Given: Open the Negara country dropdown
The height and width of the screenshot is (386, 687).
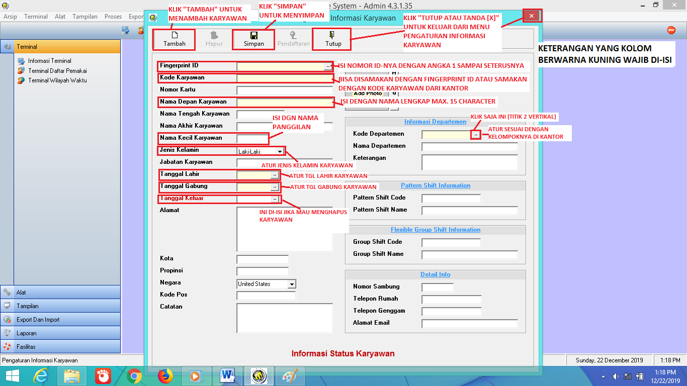Looking at the screenshot, I should [292, 284].
